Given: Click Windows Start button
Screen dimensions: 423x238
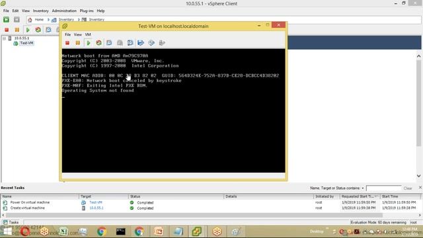Looking at the screenshot, I should pyautogui.click(x=7, y=231).
